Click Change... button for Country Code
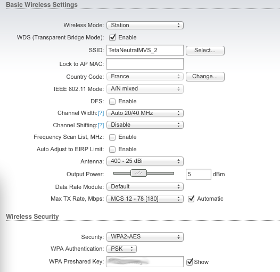Viewport: 280px width, 272px height. coord(205,77)
